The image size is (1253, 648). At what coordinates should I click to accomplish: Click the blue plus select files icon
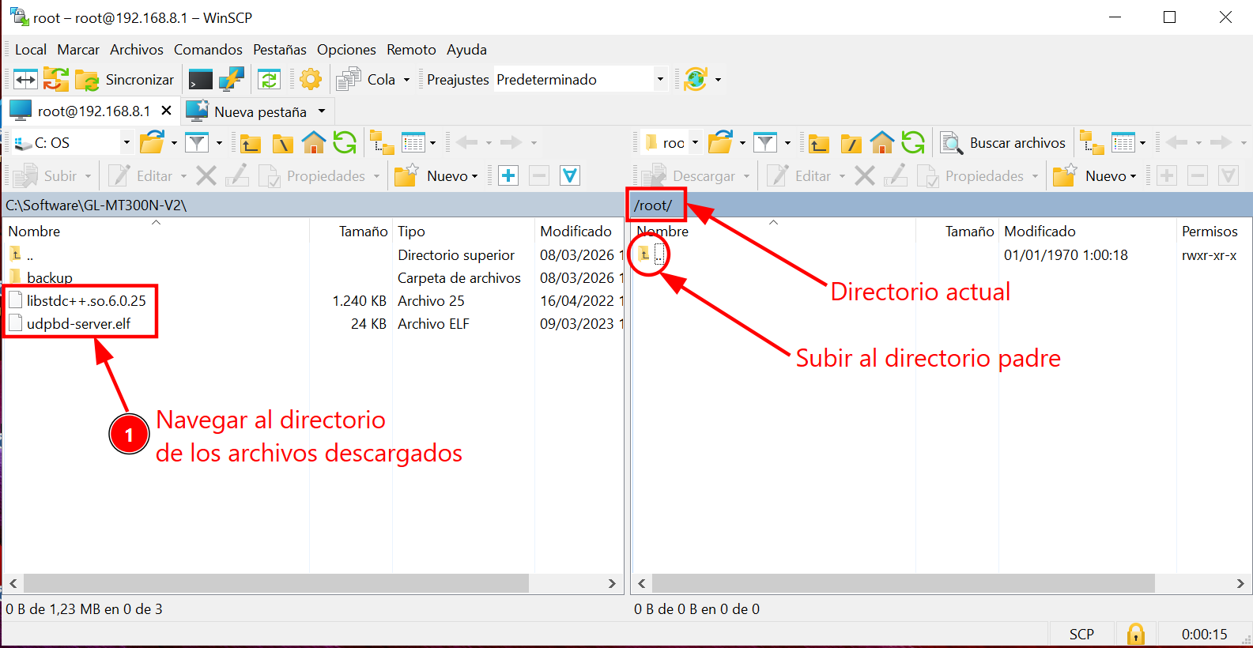508,175
